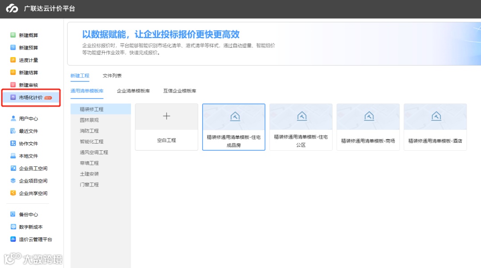Open the 互信企业模板库 tab
Image resolution: width=481 pixels, height=268 pixels.
(179, 91)
